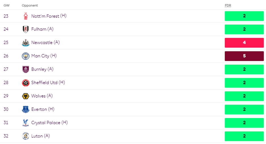The image size is (266, 144).
Task: Select the Crystal Palace eagle badge
Action: pyautogui.click(x=26, y=123)
